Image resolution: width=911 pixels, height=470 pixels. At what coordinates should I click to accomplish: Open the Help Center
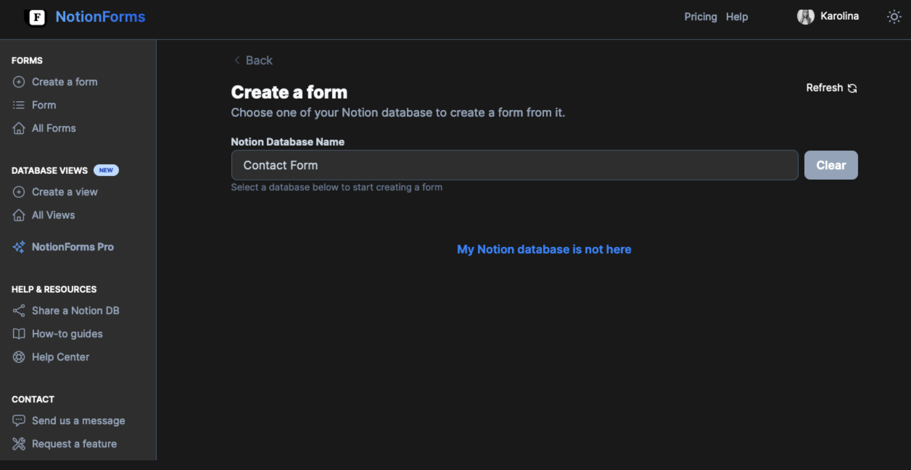(60, 357)
